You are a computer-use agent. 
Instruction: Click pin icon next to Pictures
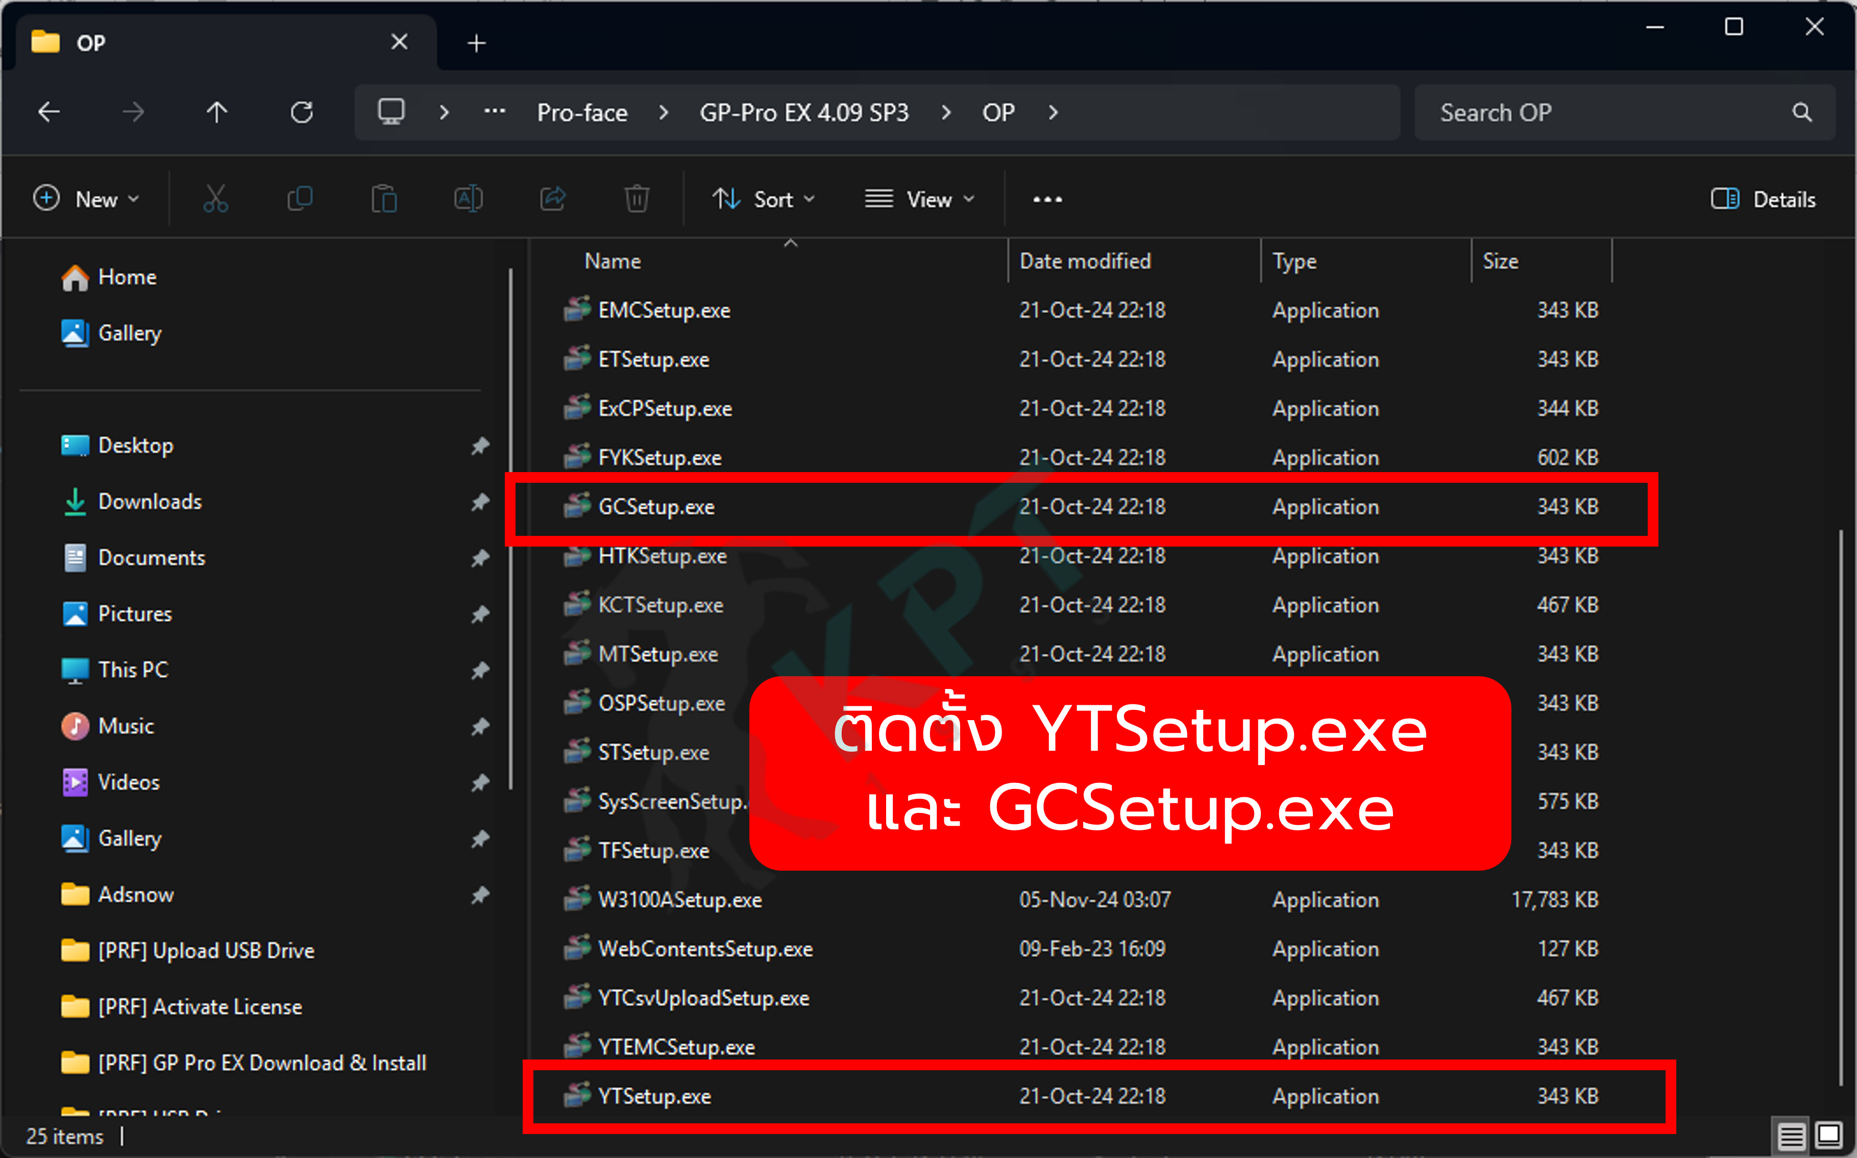(479, 614)
